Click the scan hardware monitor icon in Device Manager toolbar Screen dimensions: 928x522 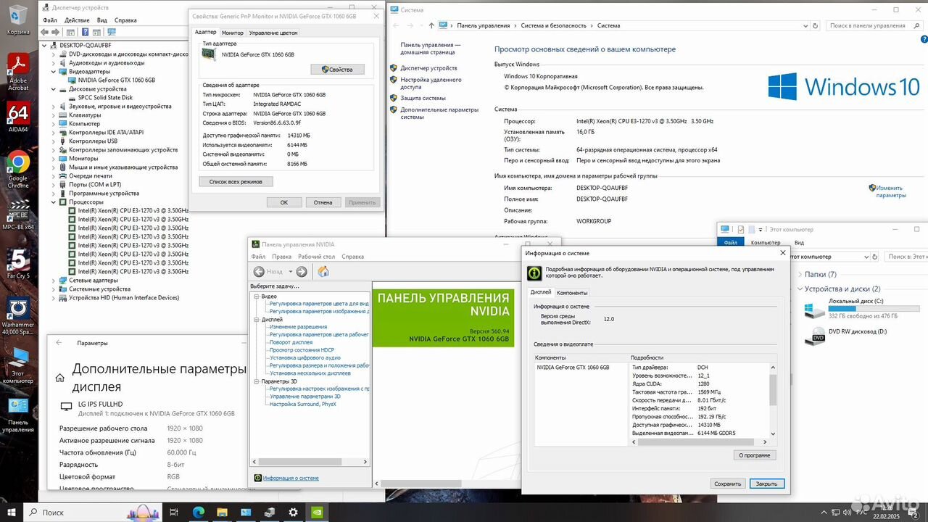click(111, 31)
